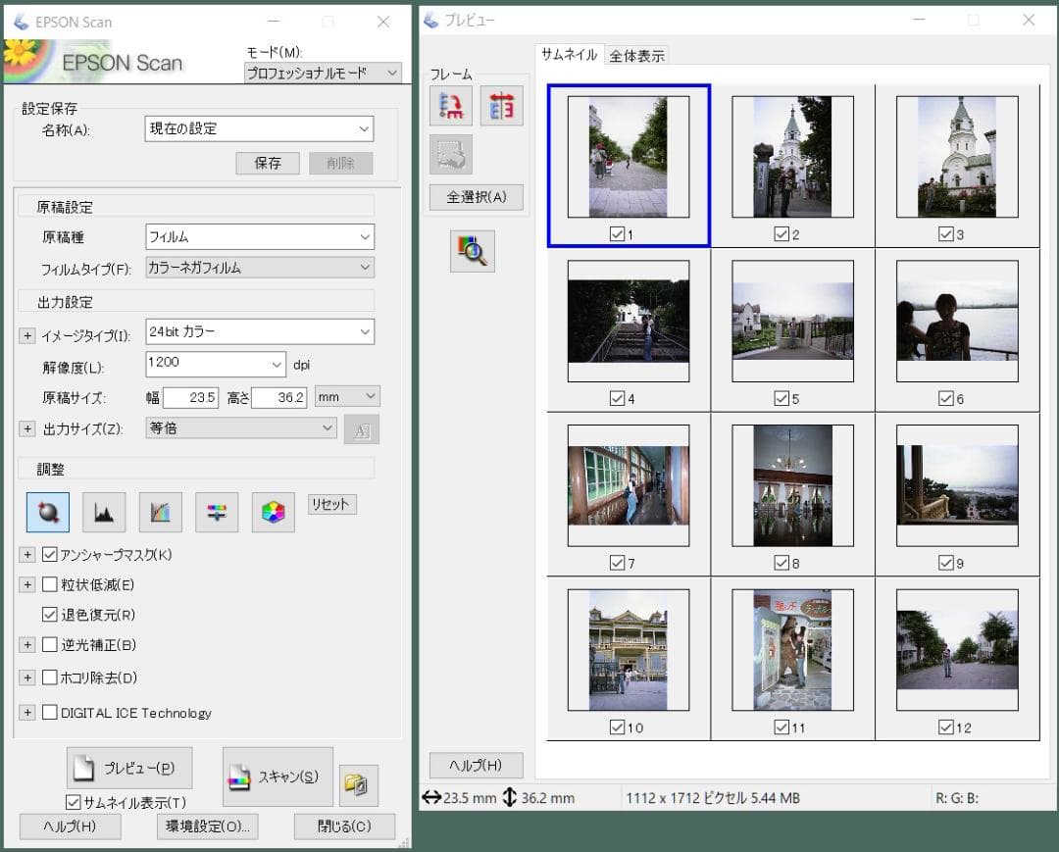Click the スキャン button
This screenshot has height=852, width=1059.
click(x=277, y=777)
